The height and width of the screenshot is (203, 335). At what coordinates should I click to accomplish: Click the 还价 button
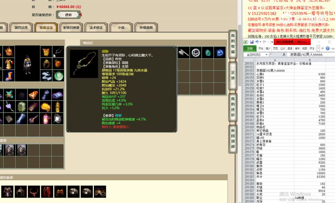coord(68,14)
